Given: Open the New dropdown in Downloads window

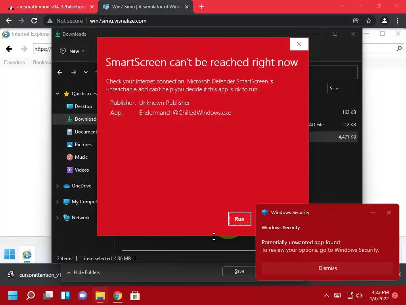Looking at the screenshot, I should 72,51.
